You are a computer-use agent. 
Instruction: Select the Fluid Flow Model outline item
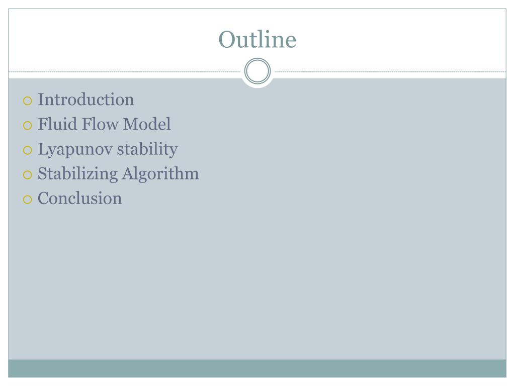click(x=104, y=124)
